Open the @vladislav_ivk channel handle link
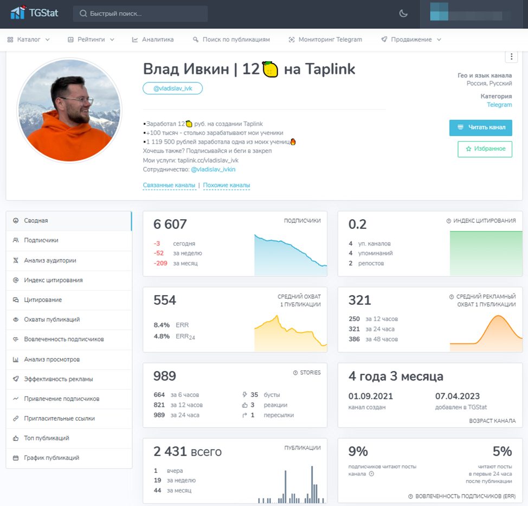Viewport: 528px width, 506px height. (x=172, y=88)
